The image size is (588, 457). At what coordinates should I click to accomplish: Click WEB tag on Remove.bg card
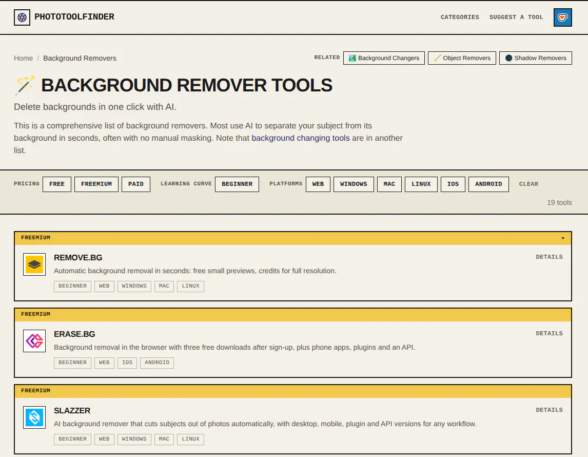click(104, 287)
